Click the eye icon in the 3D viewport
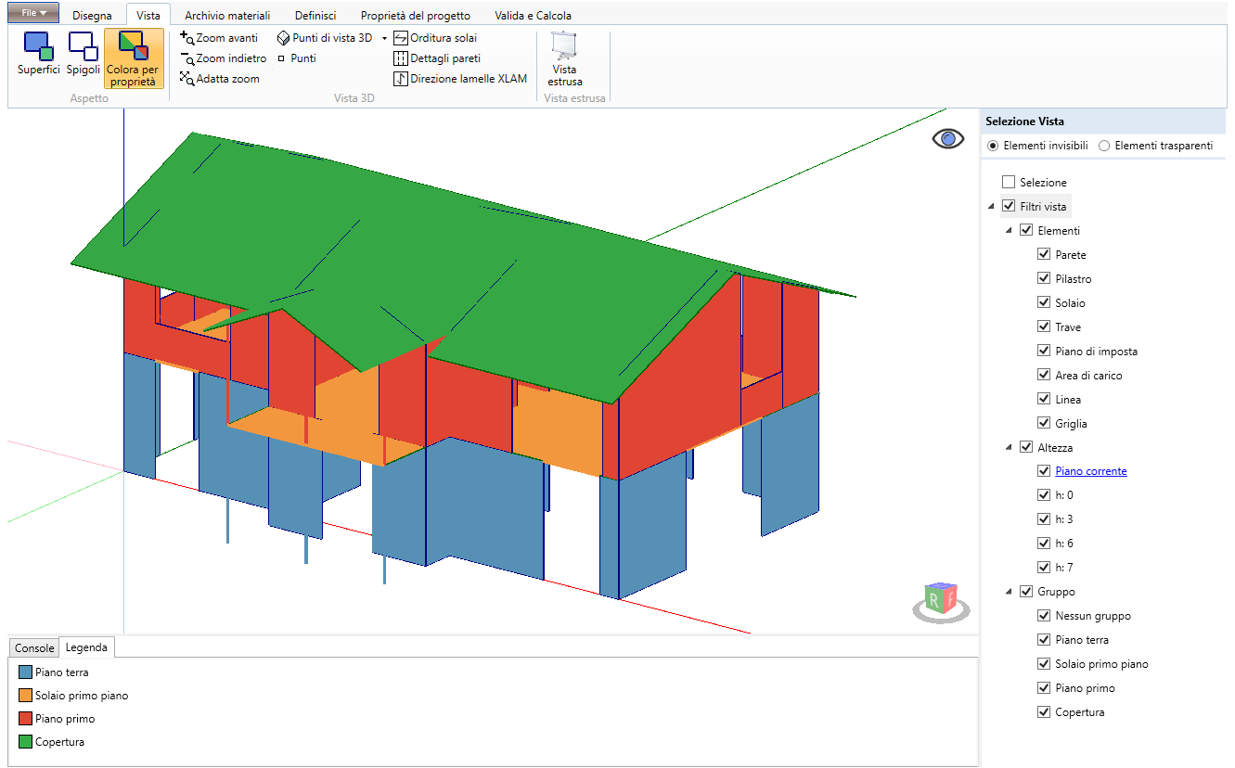The height and width of the screenshot is (768, 1235). pyautogui.click(x=948, y=140)
